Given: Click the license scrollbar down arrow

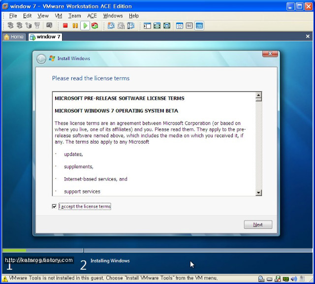Looking at the screenshot, I should click(x=258, y=192).
